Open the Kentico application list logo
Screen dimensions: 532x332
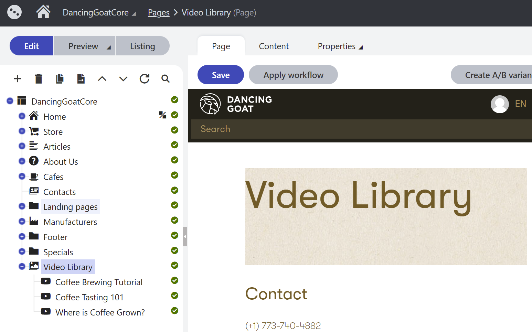point(14,13)
